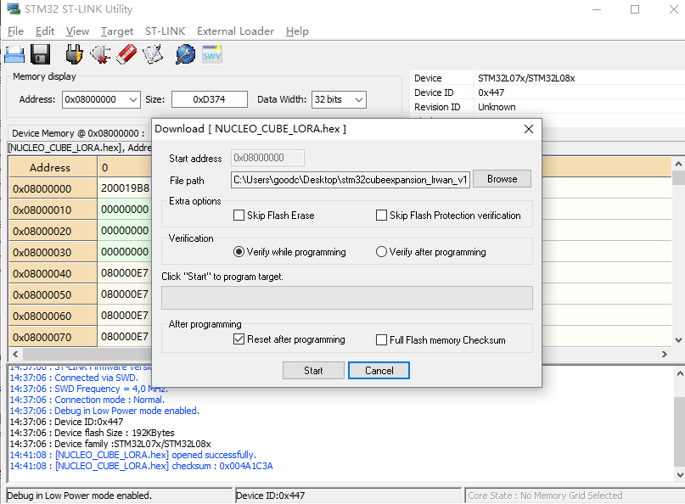Click the Start address field

click(267, 158)
